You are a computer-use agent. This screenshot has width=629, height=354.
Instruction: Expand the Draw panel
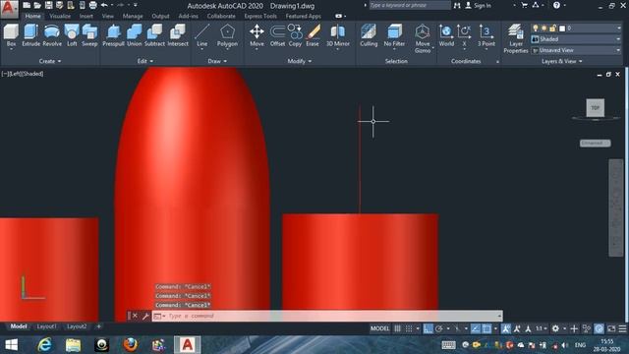coord(217,61)
